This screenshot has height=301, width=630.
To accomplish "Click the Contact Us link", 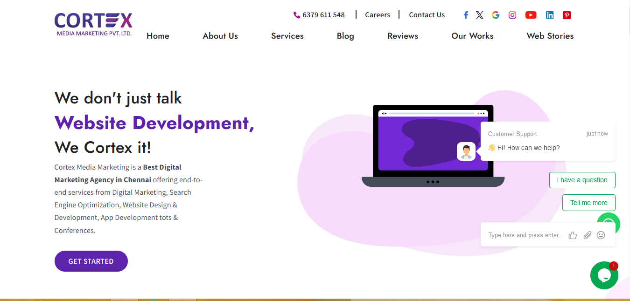I will [427, 15].
